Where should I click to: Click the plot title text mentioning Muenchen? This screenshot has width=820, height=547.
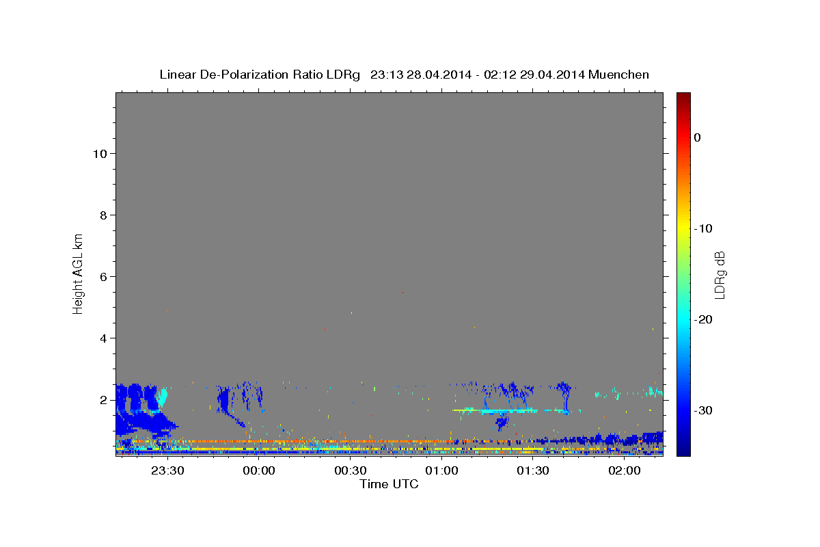[404, 75]
